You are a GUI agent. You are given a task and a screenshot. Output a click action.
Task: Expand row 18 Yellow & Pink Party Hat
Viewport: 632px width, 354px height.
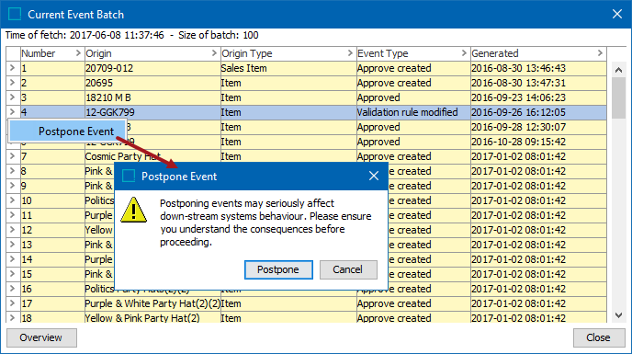pos(13,318)
